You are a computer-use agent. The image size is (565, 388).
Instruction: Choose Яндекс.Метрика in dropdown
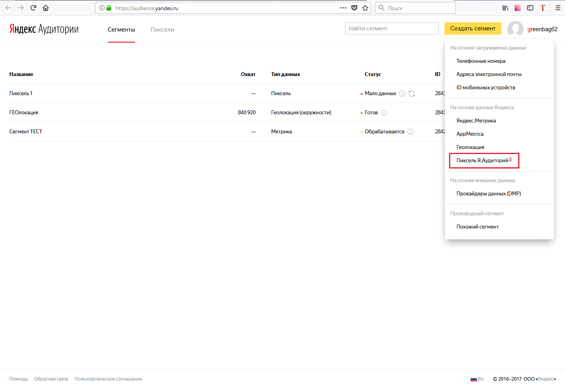pos(476,120)
